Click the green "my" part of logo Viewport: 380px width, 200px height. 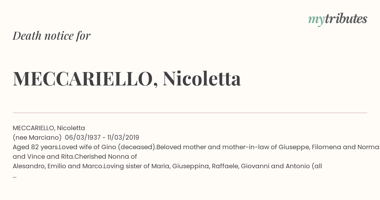coord(316,20)
